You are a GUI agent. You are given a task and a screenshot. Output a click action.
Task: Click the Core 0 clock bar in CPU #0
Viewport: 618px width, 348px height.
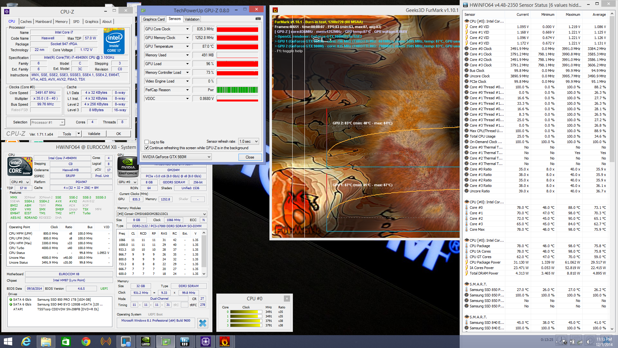click(x=246, y=312)
